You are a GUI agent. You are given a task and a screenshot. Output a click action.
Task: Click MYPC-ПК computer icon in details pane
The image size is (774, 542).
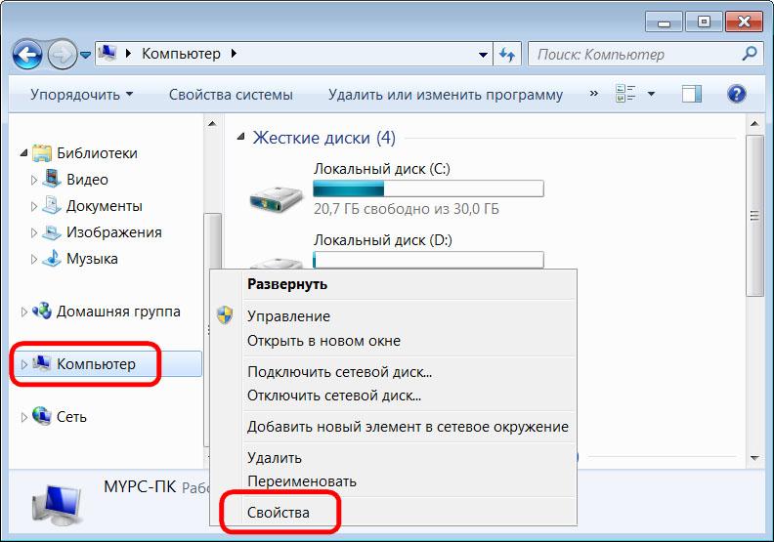57,504
